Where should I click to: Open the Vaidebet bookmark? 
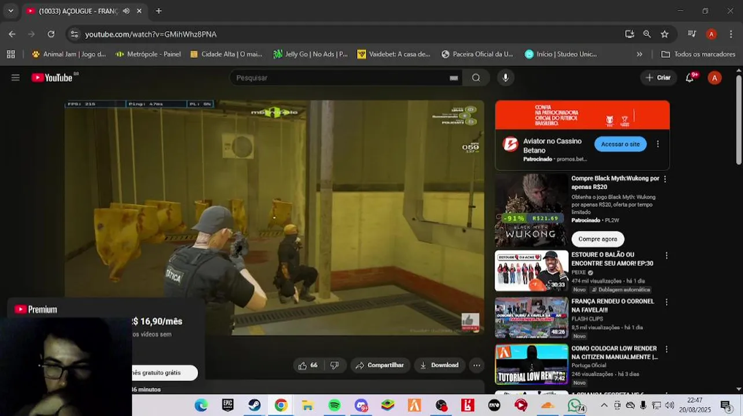coord(394,54)
